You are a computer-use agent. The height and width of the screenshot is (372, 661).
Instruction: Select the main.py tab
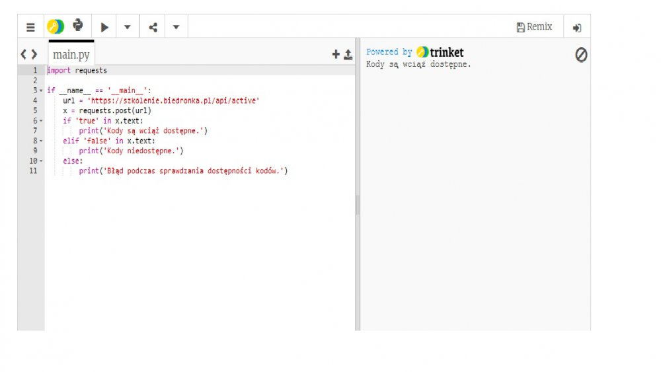pyautogui.click(x=71, y=55)
